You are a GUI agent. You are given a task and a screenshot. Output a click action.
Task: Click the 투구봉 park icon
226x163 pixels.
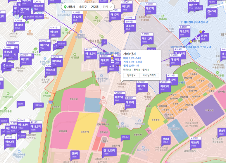coord(35,49)
